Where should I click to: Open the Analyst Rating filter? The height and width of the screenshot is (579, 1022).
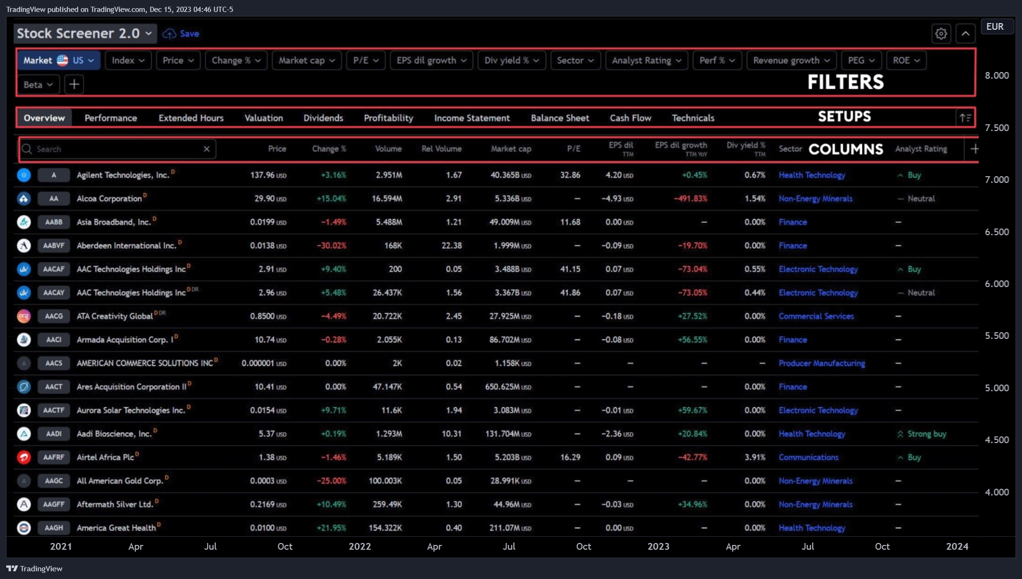(x=646, y=60)
